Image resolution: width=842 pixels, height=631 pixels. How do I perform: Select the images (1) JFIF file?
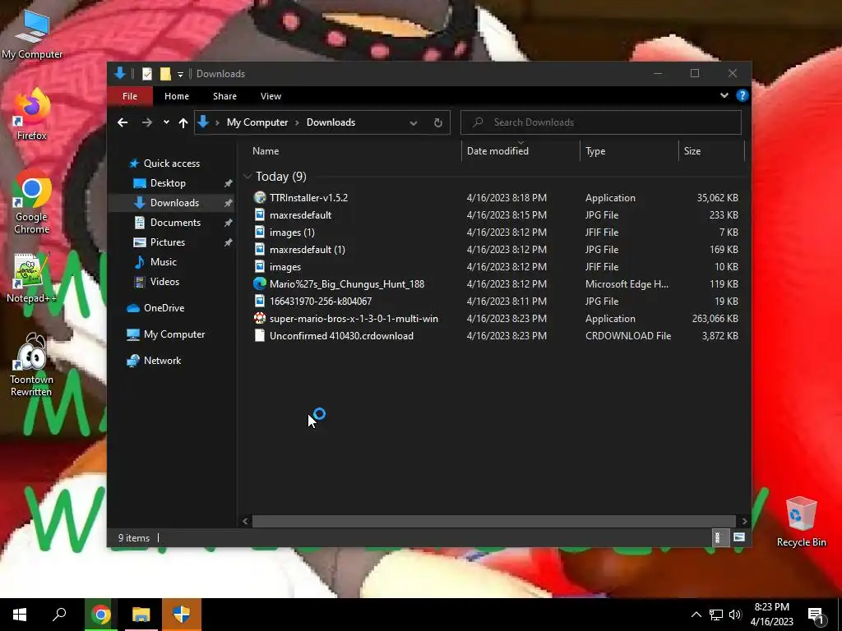point(292,233)
